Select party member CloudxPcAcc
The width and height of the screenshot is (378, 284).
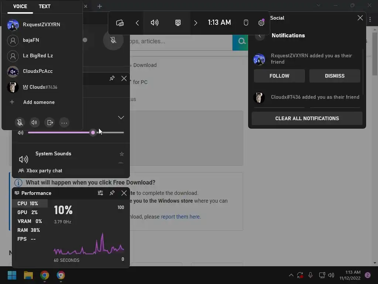click(42, 71)
